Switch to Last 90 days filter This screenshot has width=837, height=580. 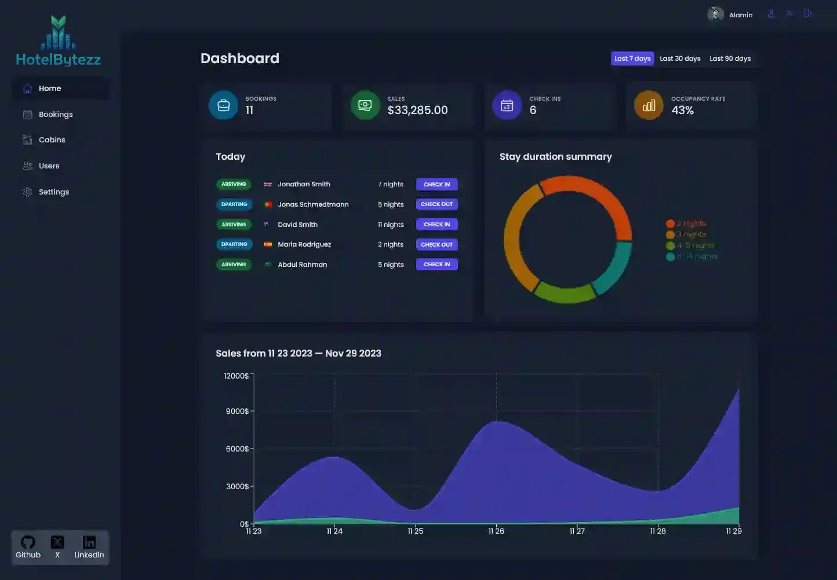tap(730, 58)
